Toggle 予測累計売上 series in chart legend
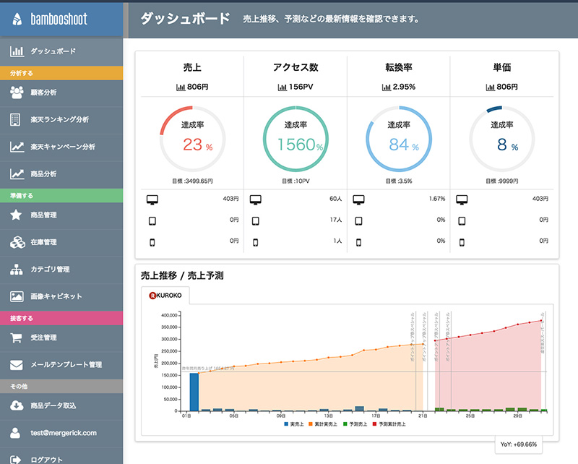The width and height of the screenshot is (578, 464). (x=389, y=424)
